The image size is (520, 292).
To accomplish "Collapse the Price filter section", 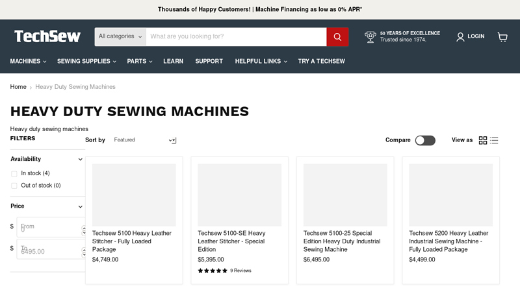I will (x=46, y=206).
